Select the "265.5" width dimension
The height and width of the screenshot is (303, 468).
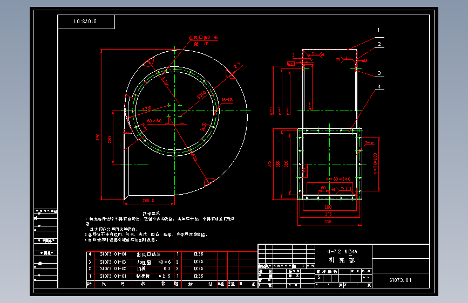148,201
